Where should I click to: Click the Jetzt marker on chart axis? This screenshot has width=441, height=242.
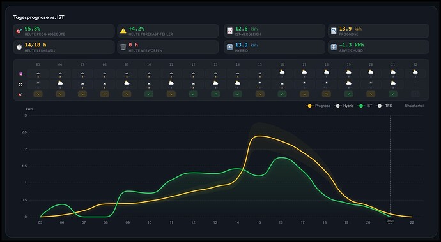click(390, 221)
